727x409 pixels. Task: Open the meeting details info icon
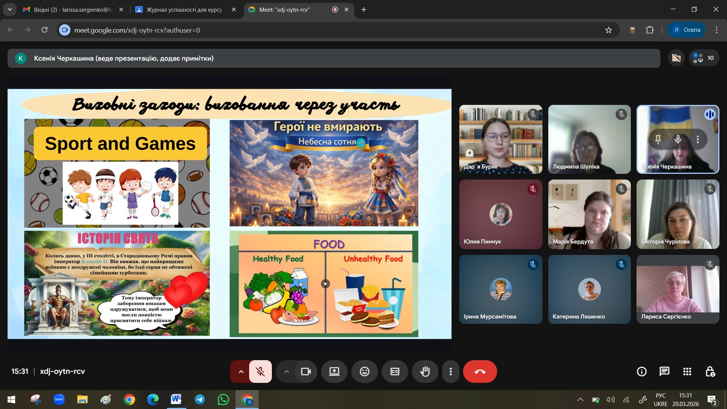[641, 372]
